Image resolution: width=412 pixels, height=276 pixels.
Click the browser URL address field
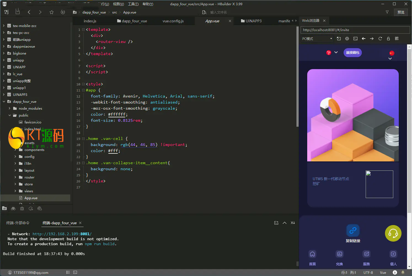[355, 30]
